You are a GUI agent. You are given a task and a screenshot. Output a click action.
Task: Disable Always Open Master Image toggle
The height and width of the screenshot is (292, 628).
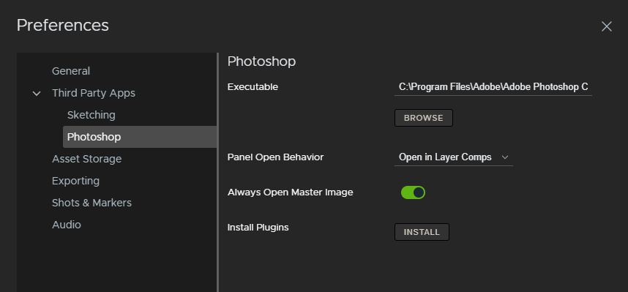[x=413, y=192]
